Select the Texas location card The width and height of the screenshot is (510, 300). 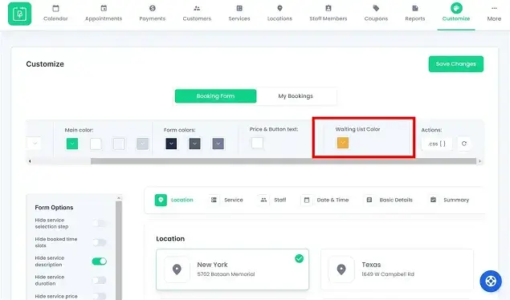click(397, 270)
